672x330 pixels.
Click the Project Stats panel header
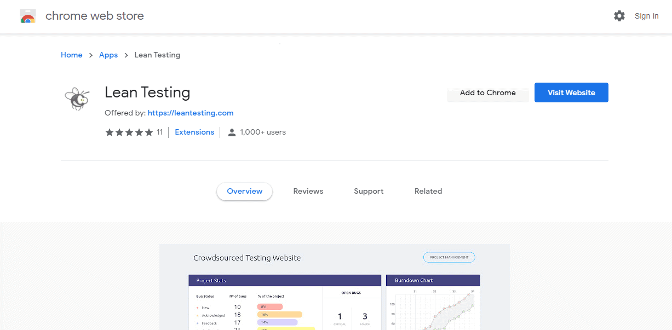[x=285, y=280]
